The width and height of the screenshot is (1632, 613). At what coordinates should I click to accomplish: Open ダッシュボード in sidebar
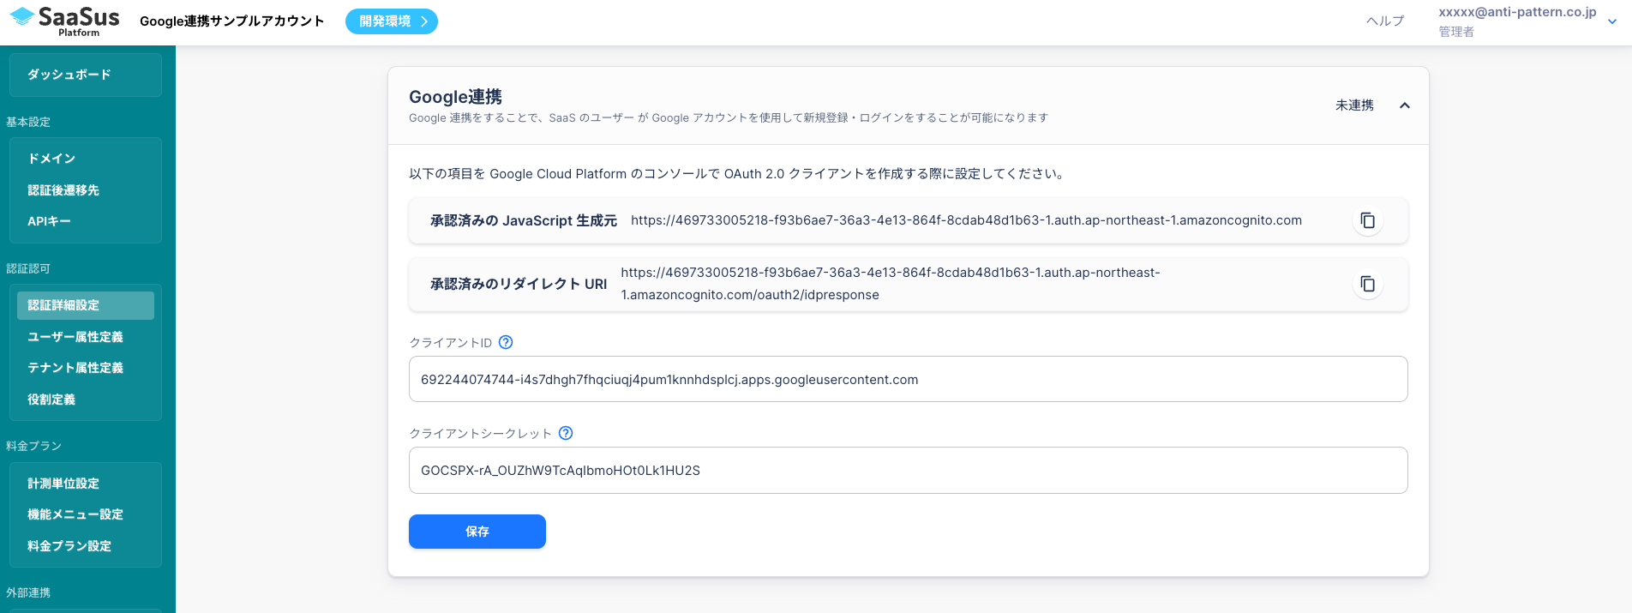(86, 75)
